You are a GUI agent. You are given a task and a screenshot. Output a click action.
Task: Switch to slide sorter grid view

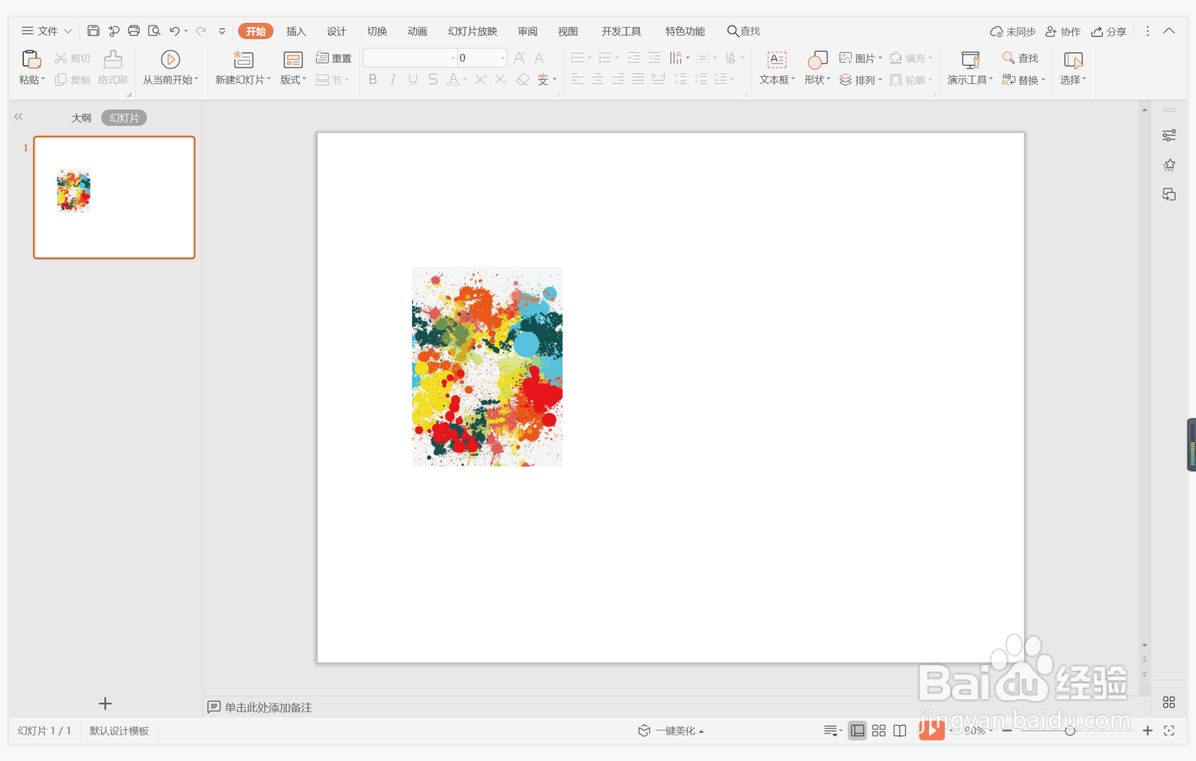click(x=879, y=730)
